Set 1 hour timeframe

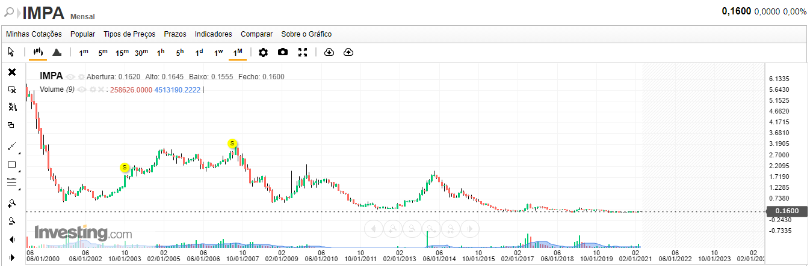point(161,52)
